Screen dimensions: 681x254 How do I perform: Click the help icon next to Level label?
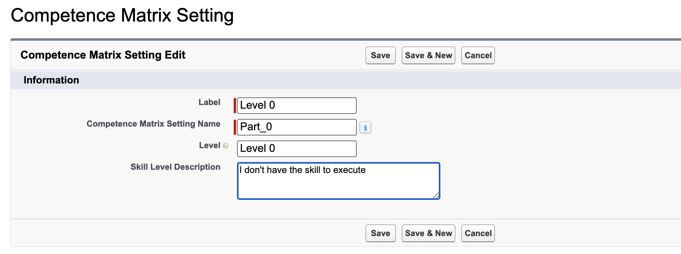(x=226, y=146)
